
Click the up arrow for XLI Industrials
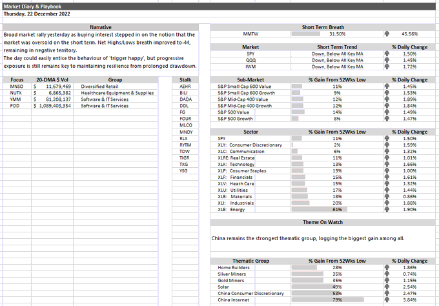(x=387, y=203)
